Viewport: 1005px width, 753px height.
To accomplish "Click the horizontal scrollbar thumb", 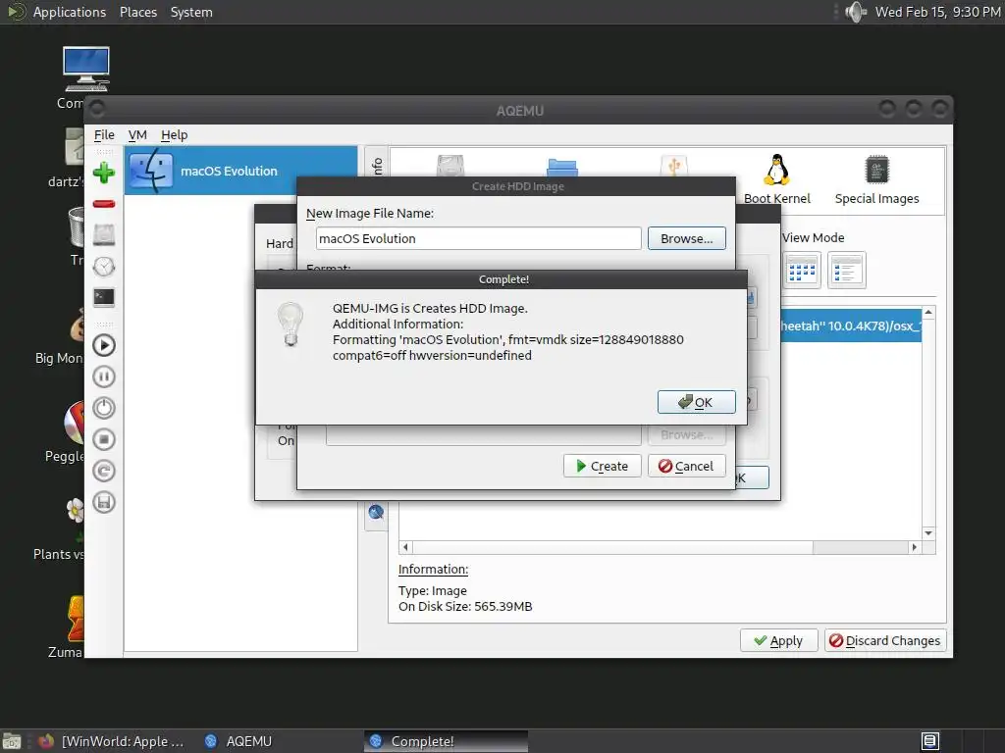I will (x=612, y=547).
